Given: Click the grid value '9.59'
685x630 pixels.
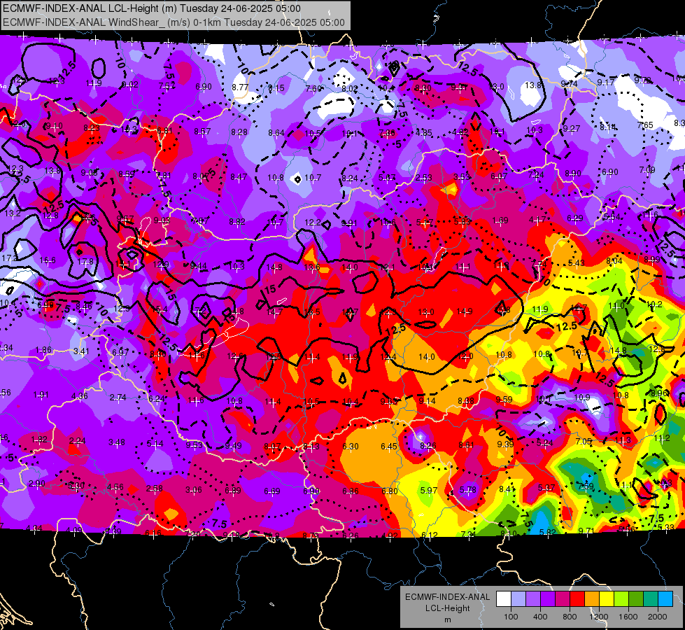Looking at the screenshot, I should pos(504,399).
